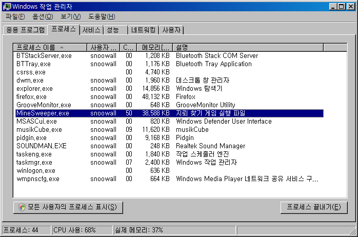Click the resize grip in status bar corner
This screenshot has height=237, width=358.
[352, 231]
